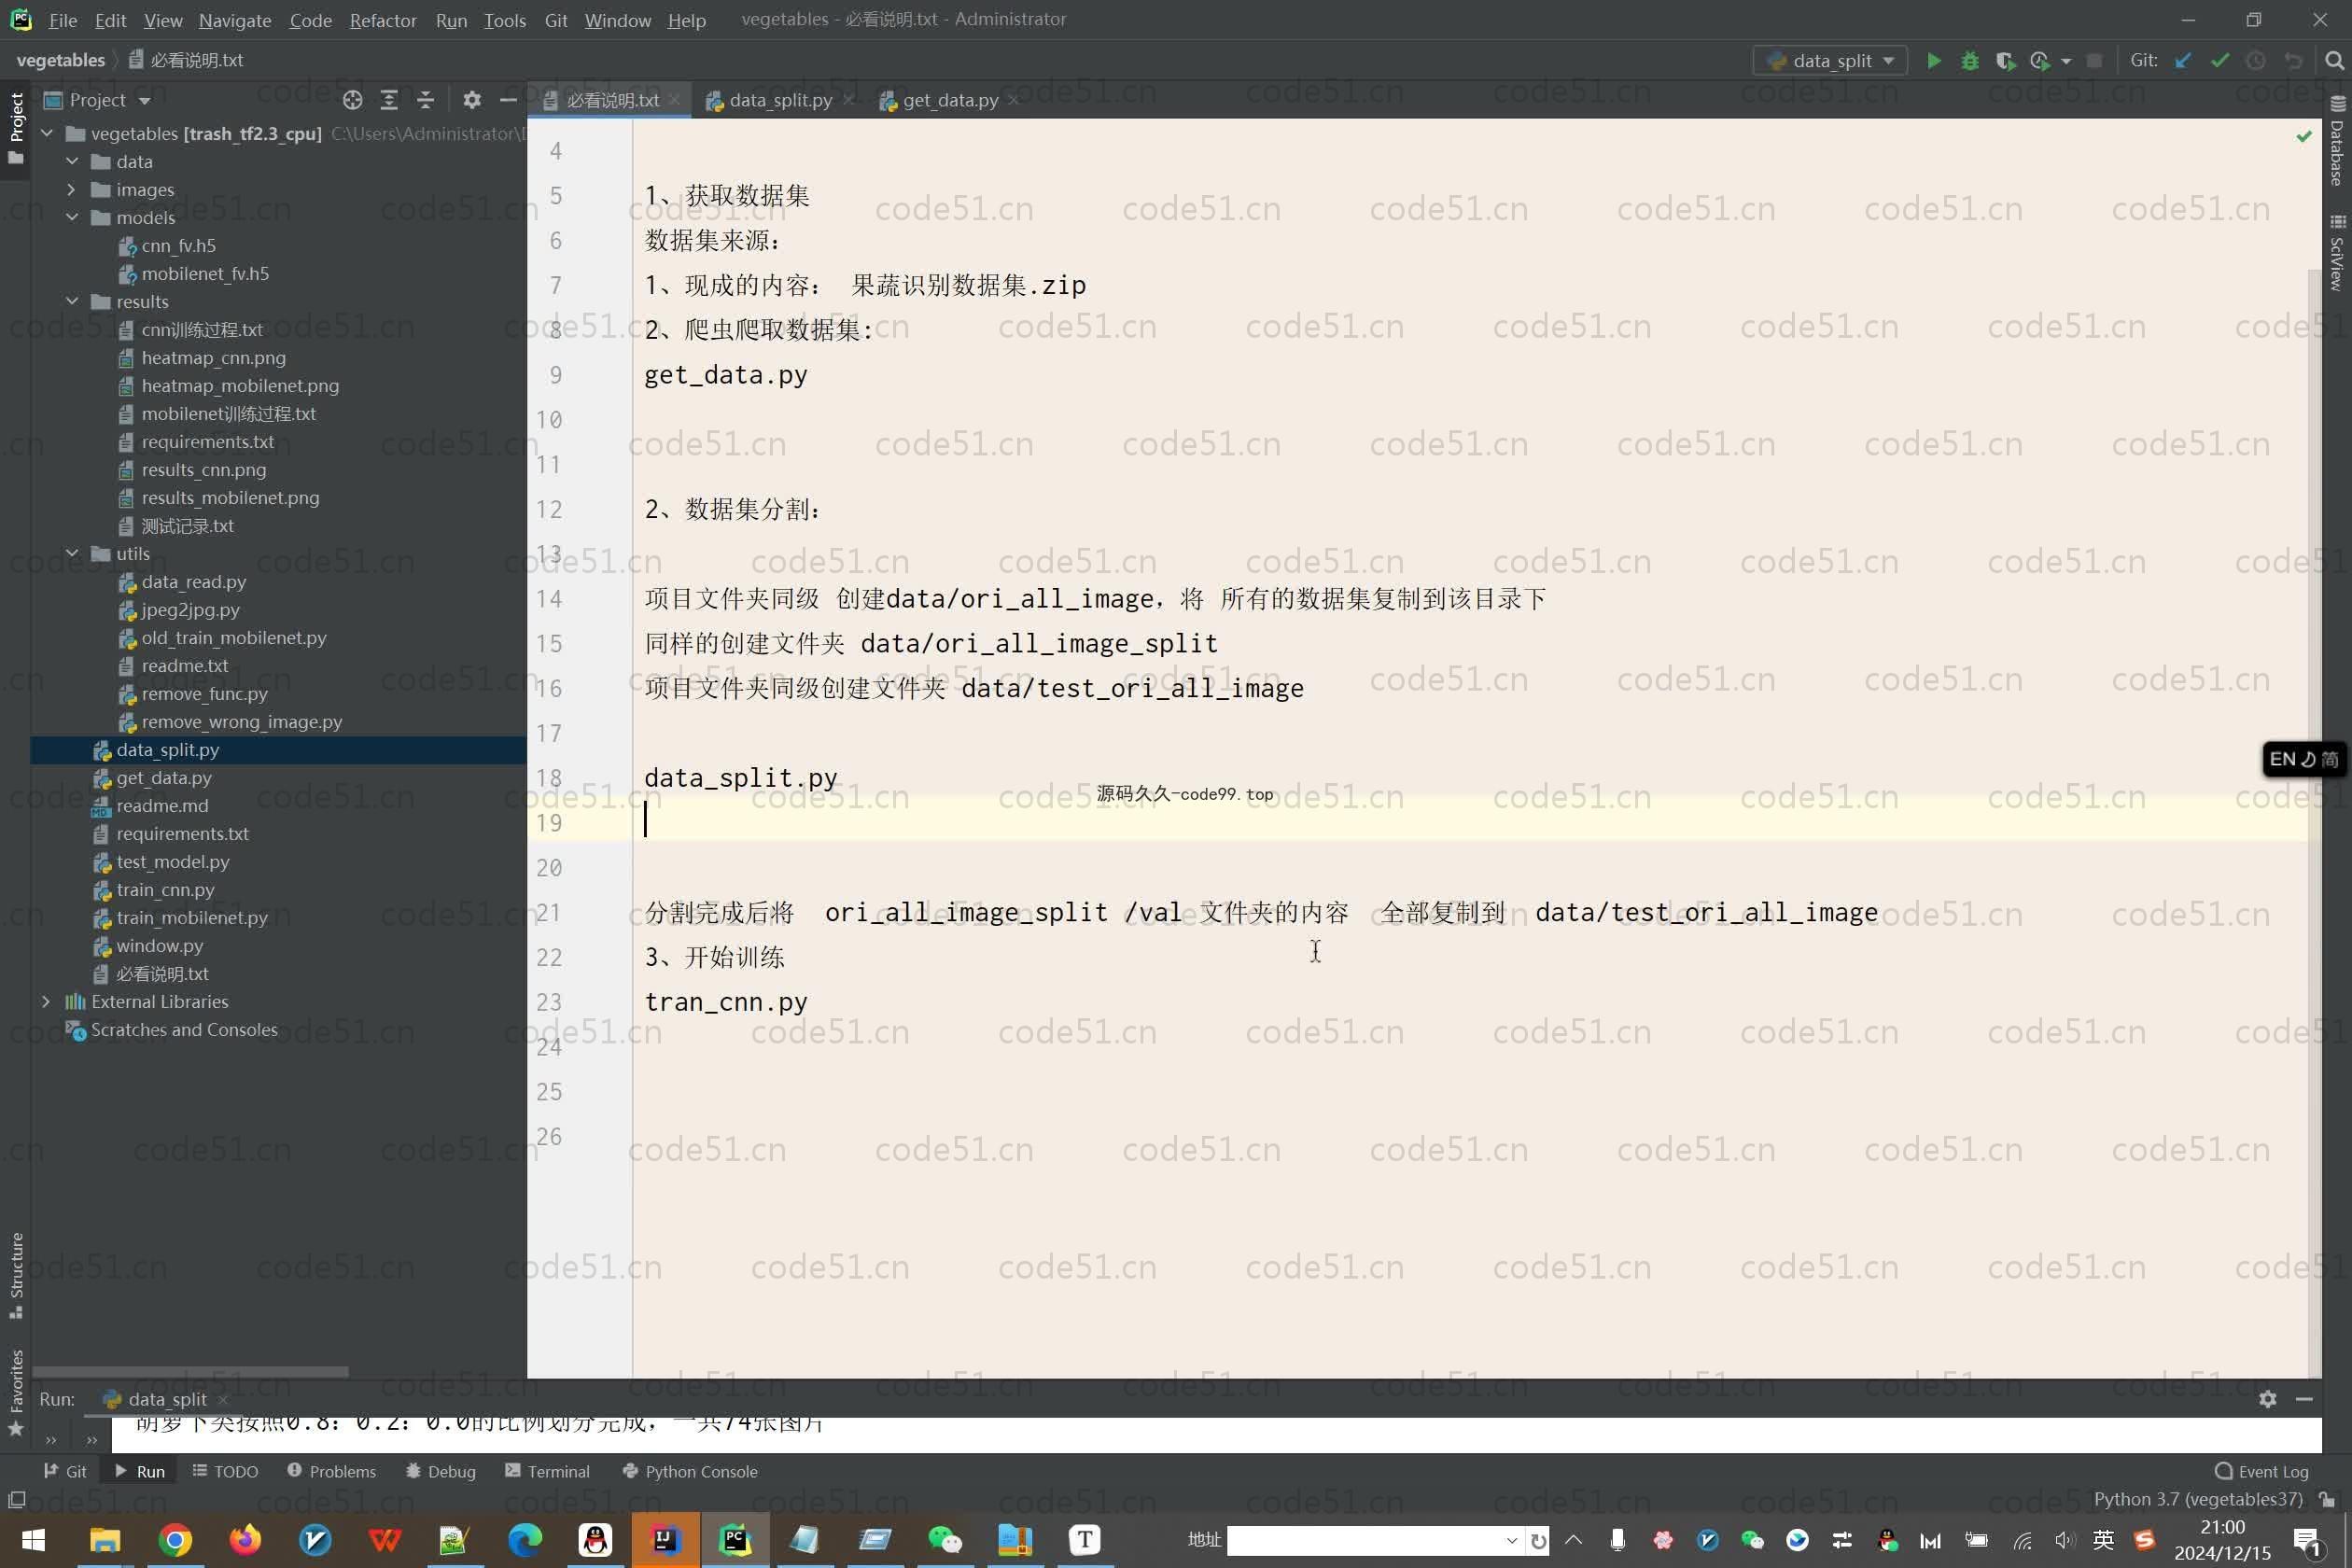Open WeChat from the taskbar
Viewport: 2352px width, 1568px height.
point(945,1540)
